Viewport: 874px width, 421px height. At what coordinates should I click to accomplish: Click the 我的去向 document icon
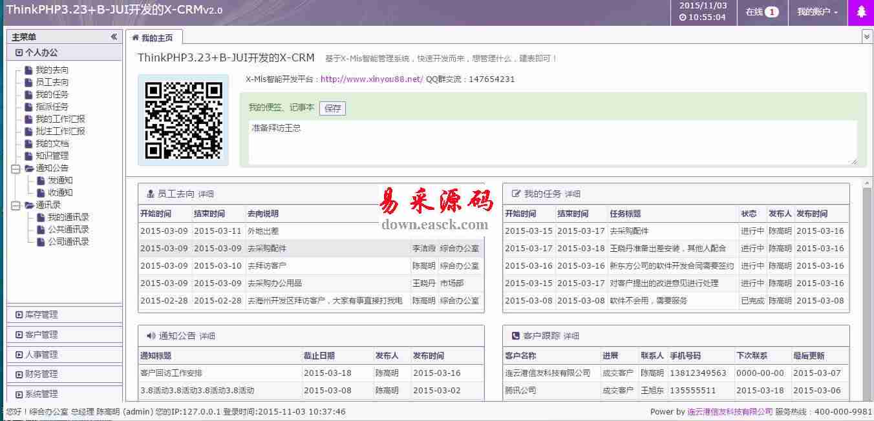coord(28,70)
